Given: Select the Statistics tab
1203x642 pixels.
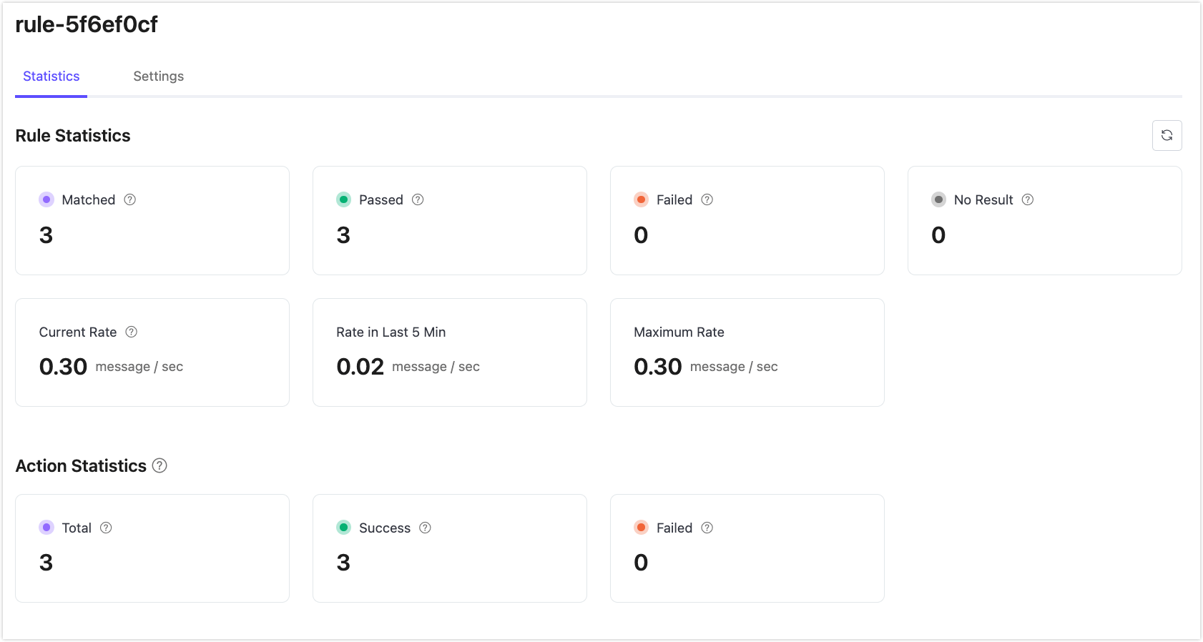Looking at the screenshot, I should point(51,76).
